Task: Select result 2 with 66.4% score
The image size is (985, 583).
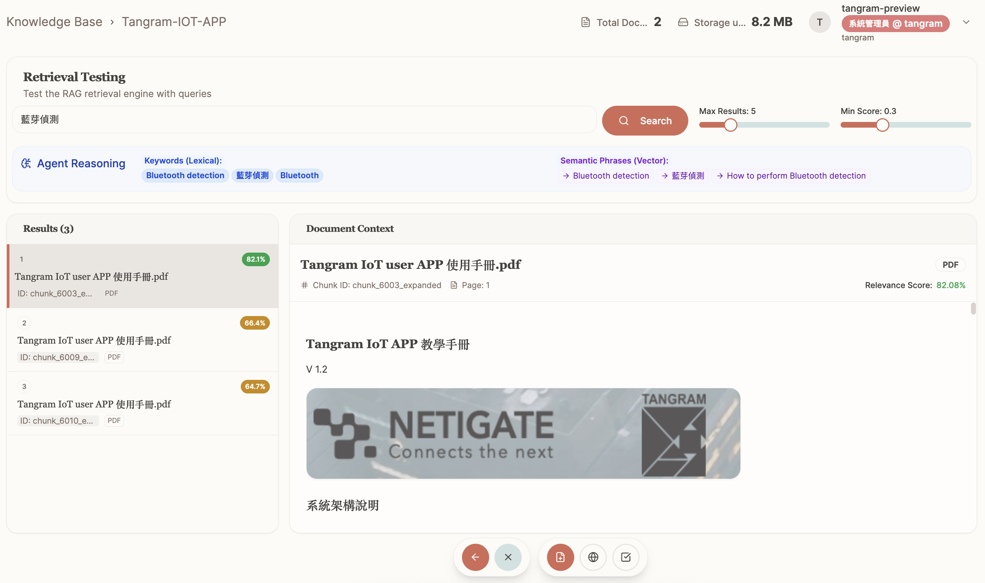Action: [142, 340]
